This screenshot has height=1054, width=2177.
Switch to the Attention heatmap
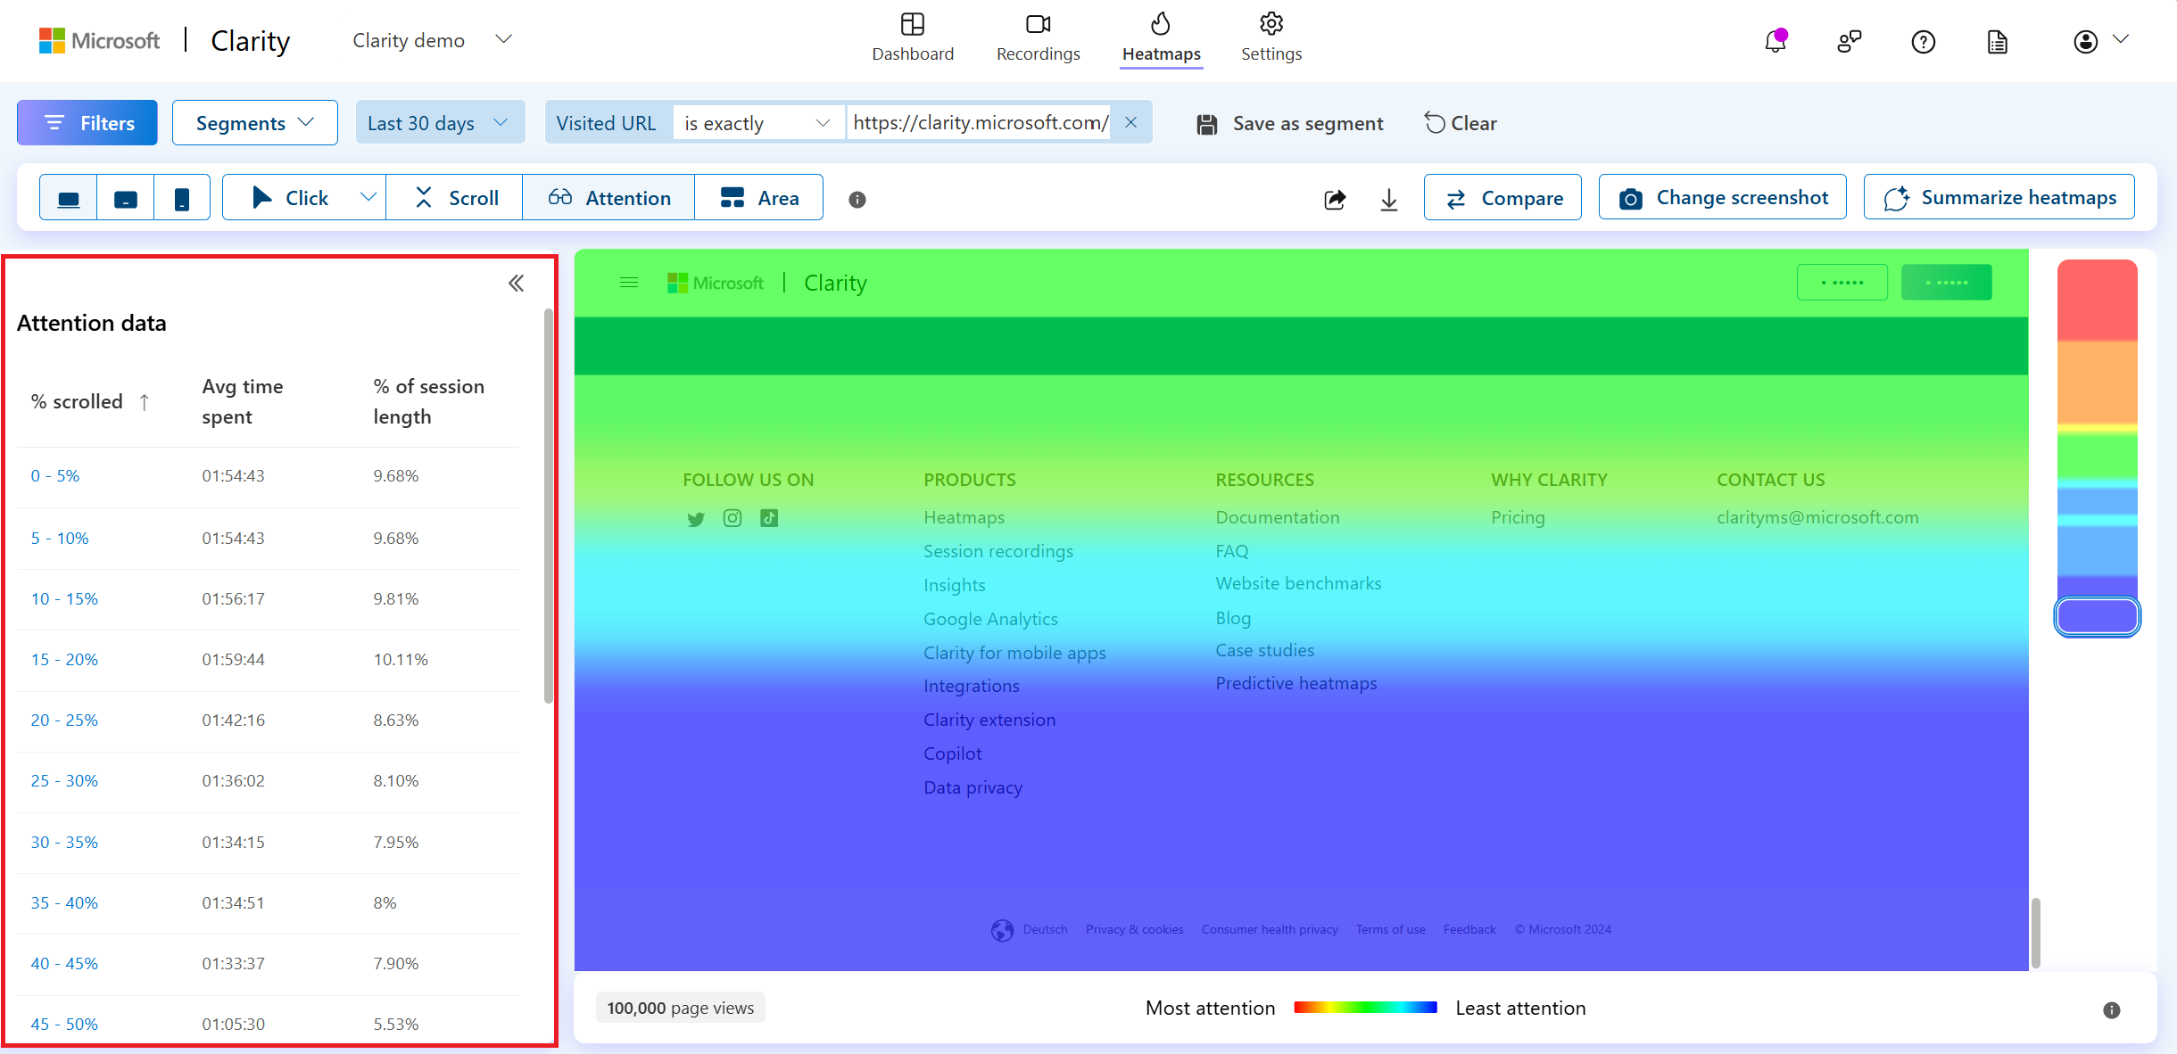tap(609, 198)
